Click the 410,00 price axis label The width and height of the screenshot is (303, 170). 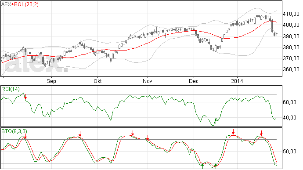point(291,14)
